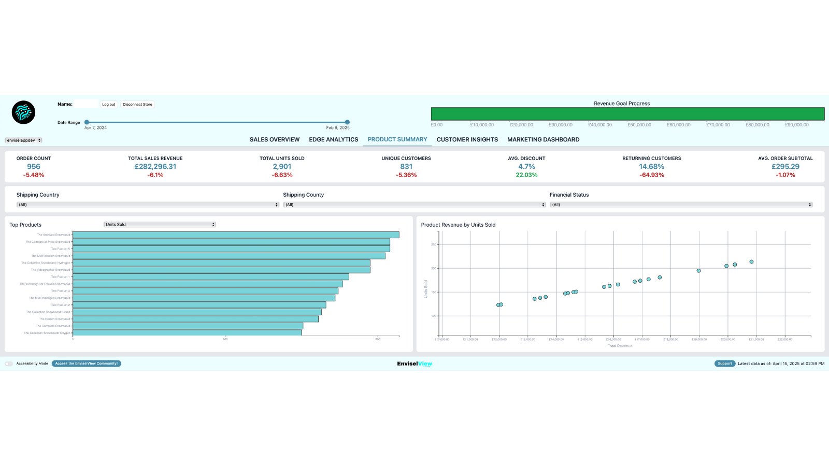Click the Archived Snowboard bar
The width and height of the screenshot is (829, 466).
pos(236,235)
